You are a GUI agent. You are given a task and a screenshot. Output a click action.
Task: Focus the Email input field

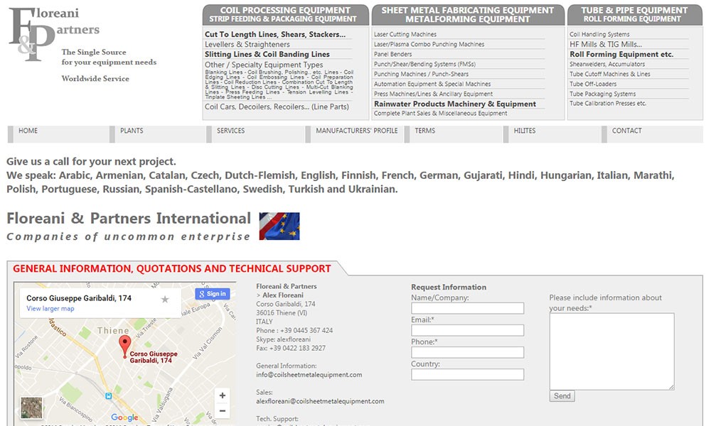(x=468, y=330)
